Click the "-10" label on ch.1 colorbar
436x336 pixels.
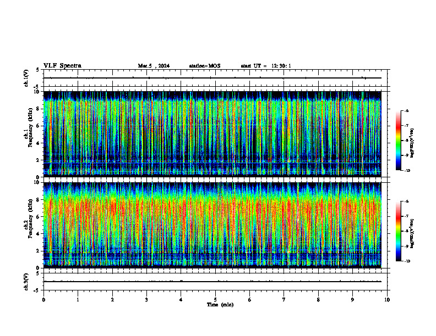[407, 171]
